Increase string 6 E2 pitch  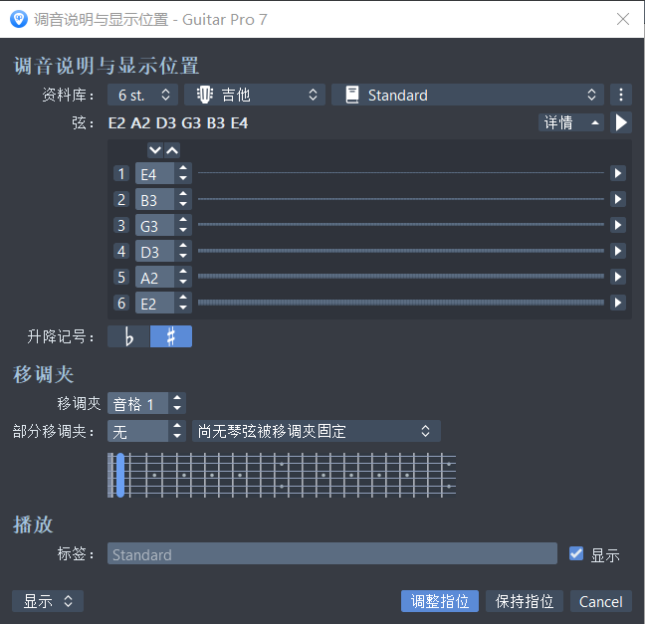[x=183, y=298]
